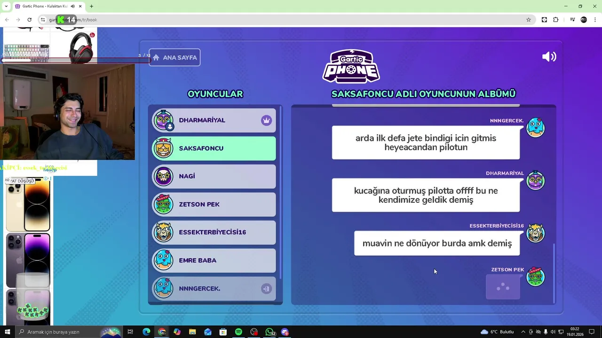Image resolution: width=602 pixels, height=338 pixels.
Task: Open EMRE BABA player's album
Action: [214, 260]
